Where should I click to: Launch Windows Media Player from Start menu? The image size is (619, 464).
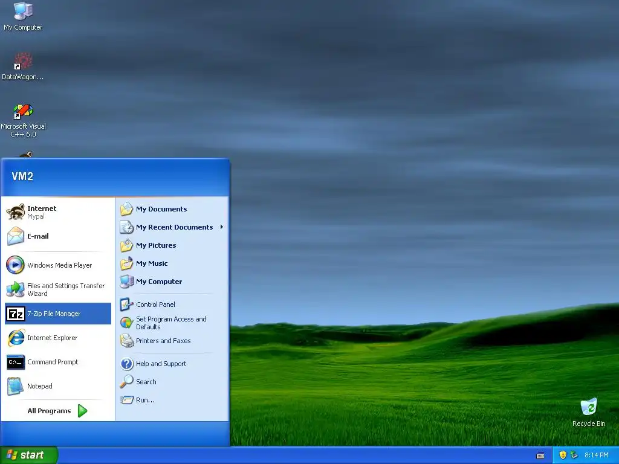(57, 265)
